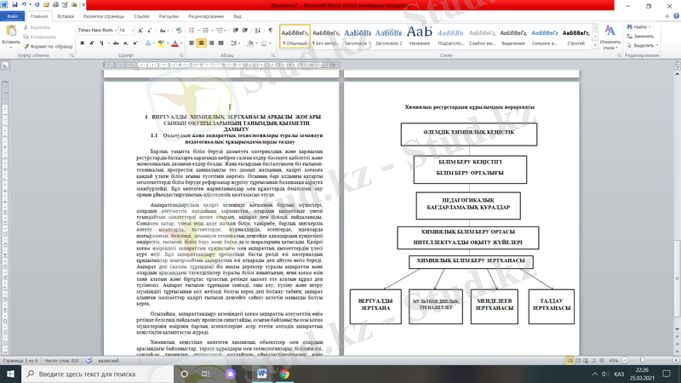
Task: Switch to the Разметка страницы tab
Action: 106,15
